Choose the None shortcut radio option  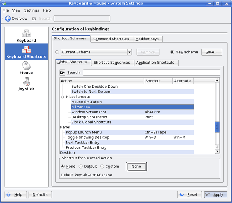pyautogui.click(x=63, y=166)
